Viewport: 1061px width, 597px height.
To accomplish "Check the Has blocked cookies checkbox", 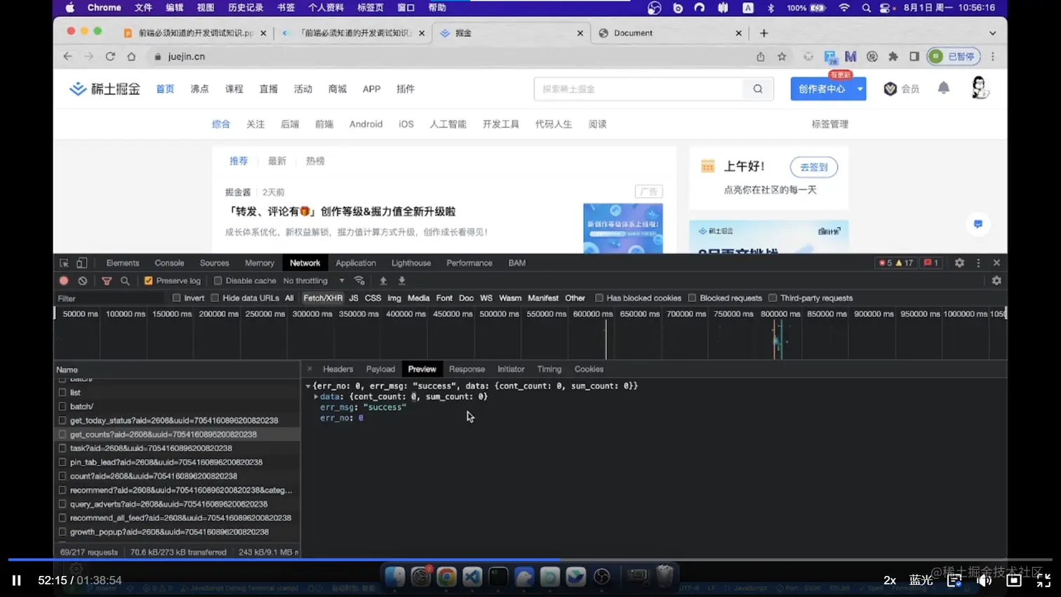I will coord(599,298).
